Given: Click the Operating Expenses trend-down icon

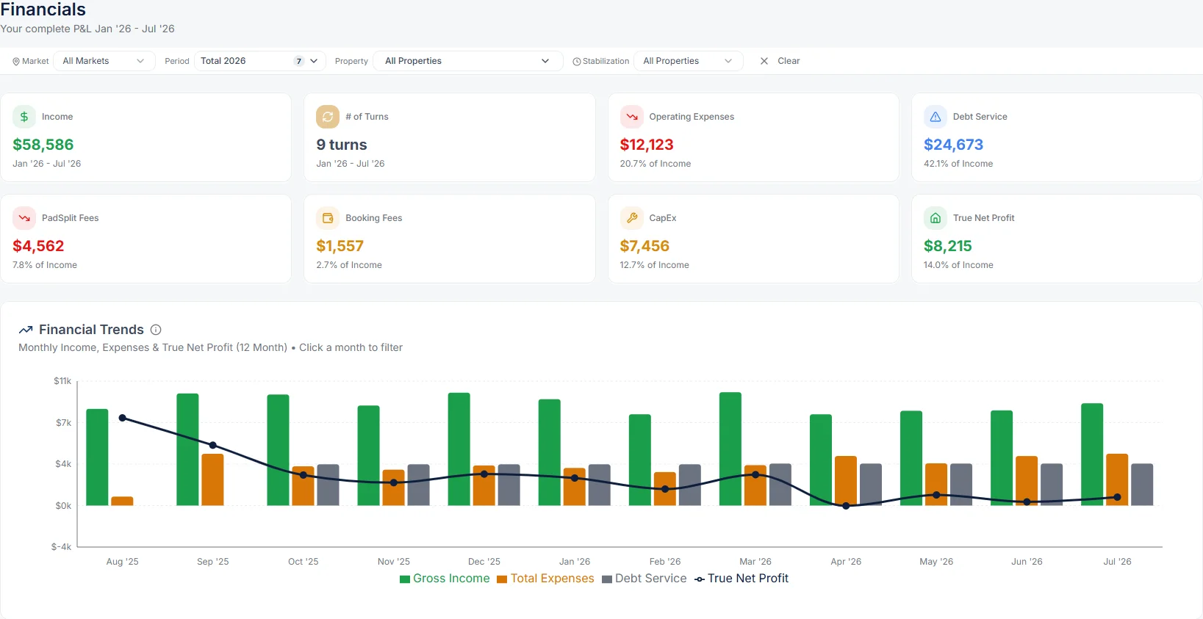Looking at the screenshot, I should tap(632, 117).
